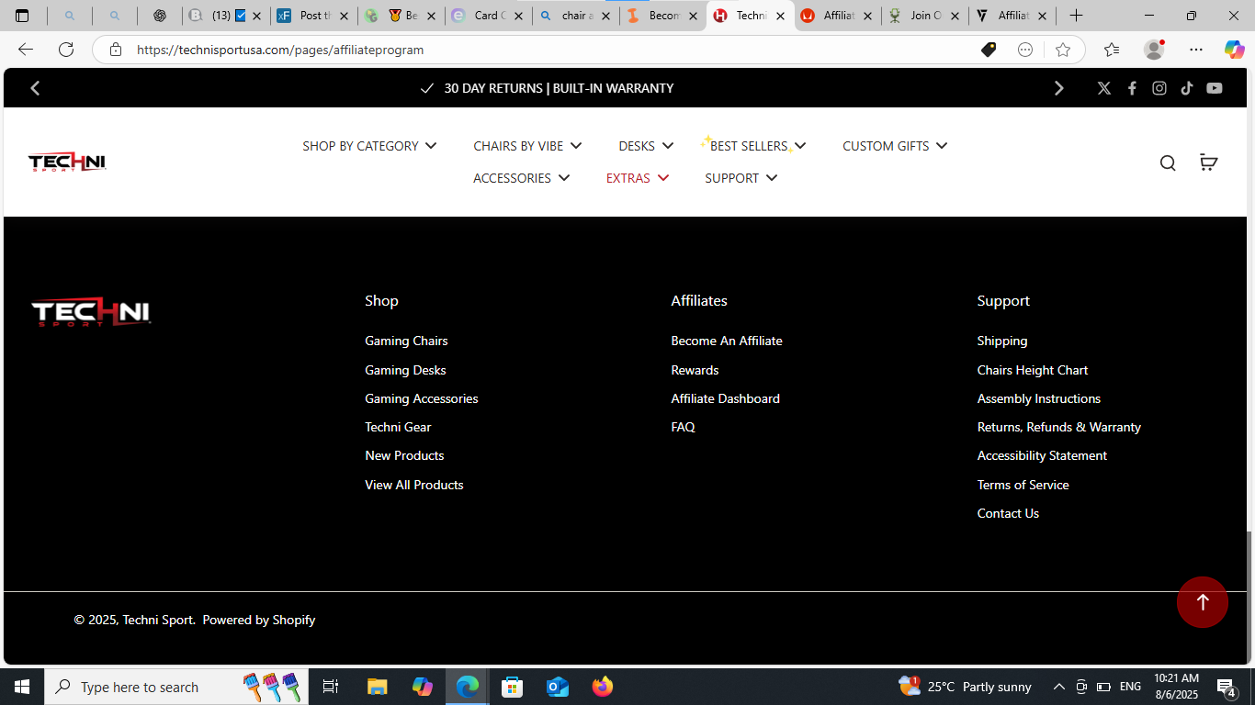The height and width of the screenshot is (705, 1255).
Task: Click Techni Sport logo in footer
Action: pyautogui.click(x=91, y=312)
